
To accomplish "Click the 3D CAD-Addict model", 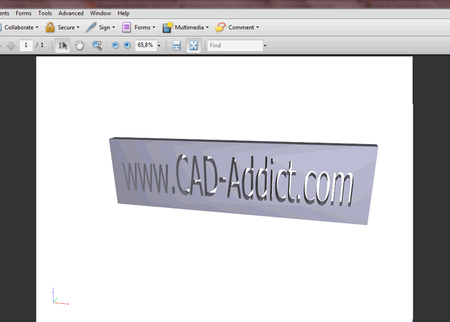I will [243, 181].
